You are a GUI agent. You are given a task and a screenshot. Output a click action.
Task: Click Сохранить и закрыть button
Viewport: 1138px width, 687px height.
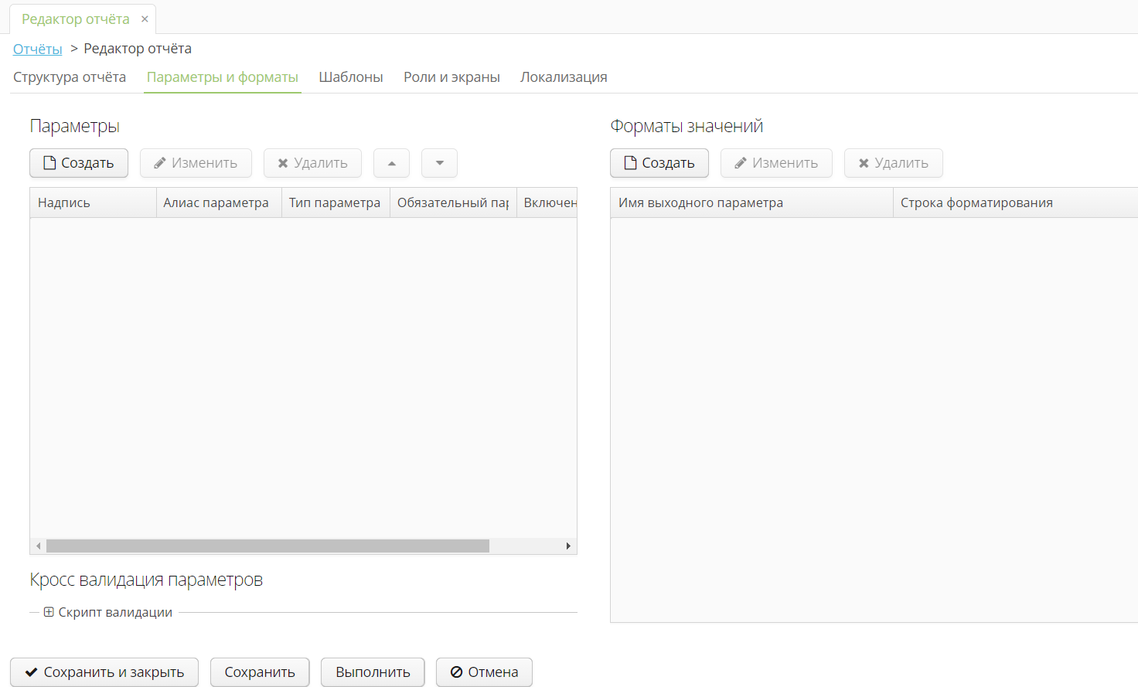(104, 672)
